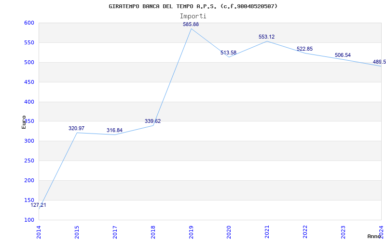This screenshot has width=386, height=241.
Task: Select the 127.21 data label
Action: coord(38,205)
